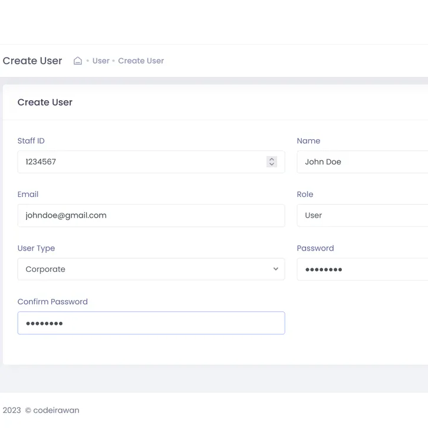Click the Confirm Password label

[x=52, y=302]
